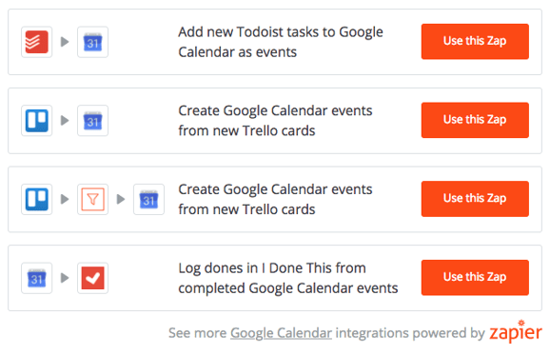Click the Todoist icon in first Zap

pos(36,42)
